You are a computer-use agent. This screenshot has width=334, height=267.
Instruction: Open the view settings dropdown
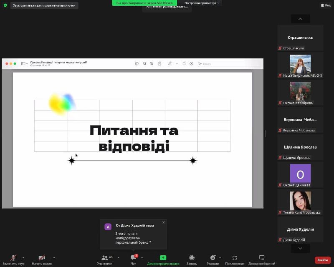[202, 3]
